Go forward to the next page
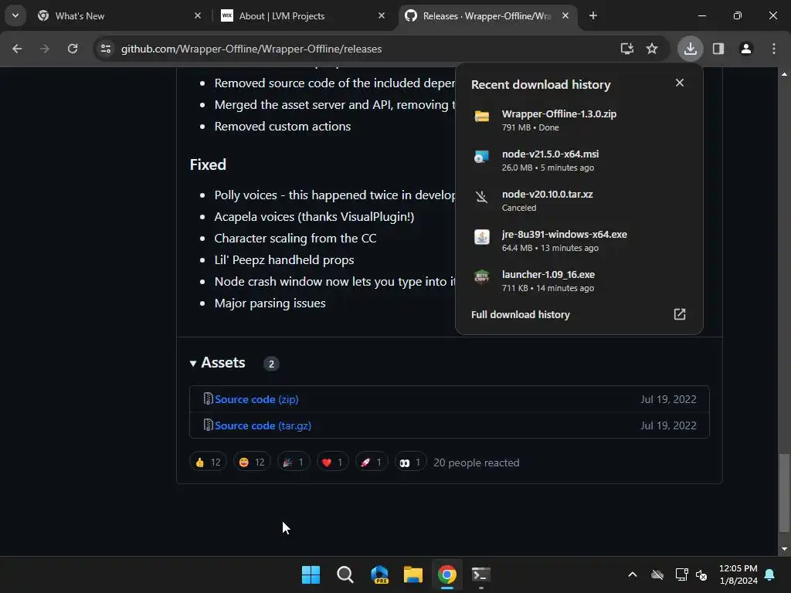 point(45,49)
